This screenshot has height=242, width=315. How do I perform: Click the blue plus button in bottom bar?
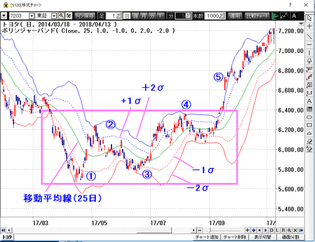pyautogui.click(x=253, y=230)
